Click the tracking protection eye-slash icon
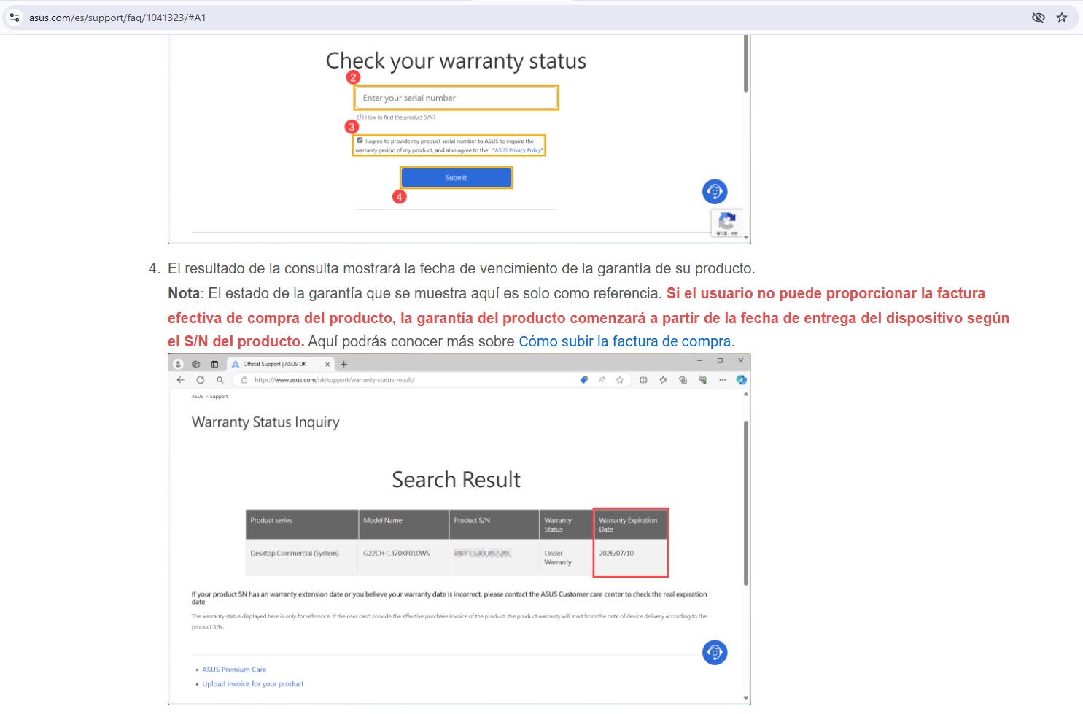This screenshot has width=1083, height=714. tap(1039, 18)
